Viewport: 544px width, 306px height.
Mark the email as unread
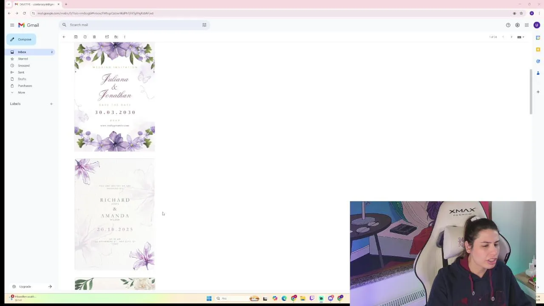click(107, 37)
